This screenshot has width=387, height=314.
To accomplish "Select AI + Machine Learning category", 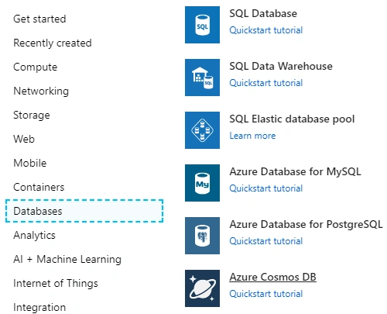I will click(x=67, y=259).
